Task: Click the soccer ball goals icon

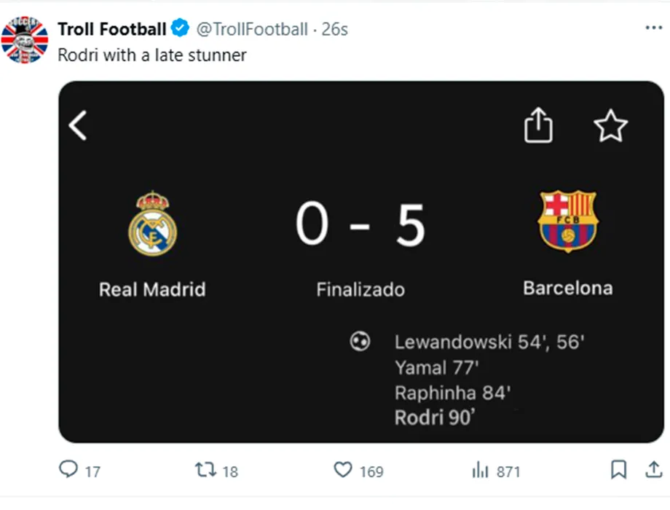Action: tap(360, 341)
